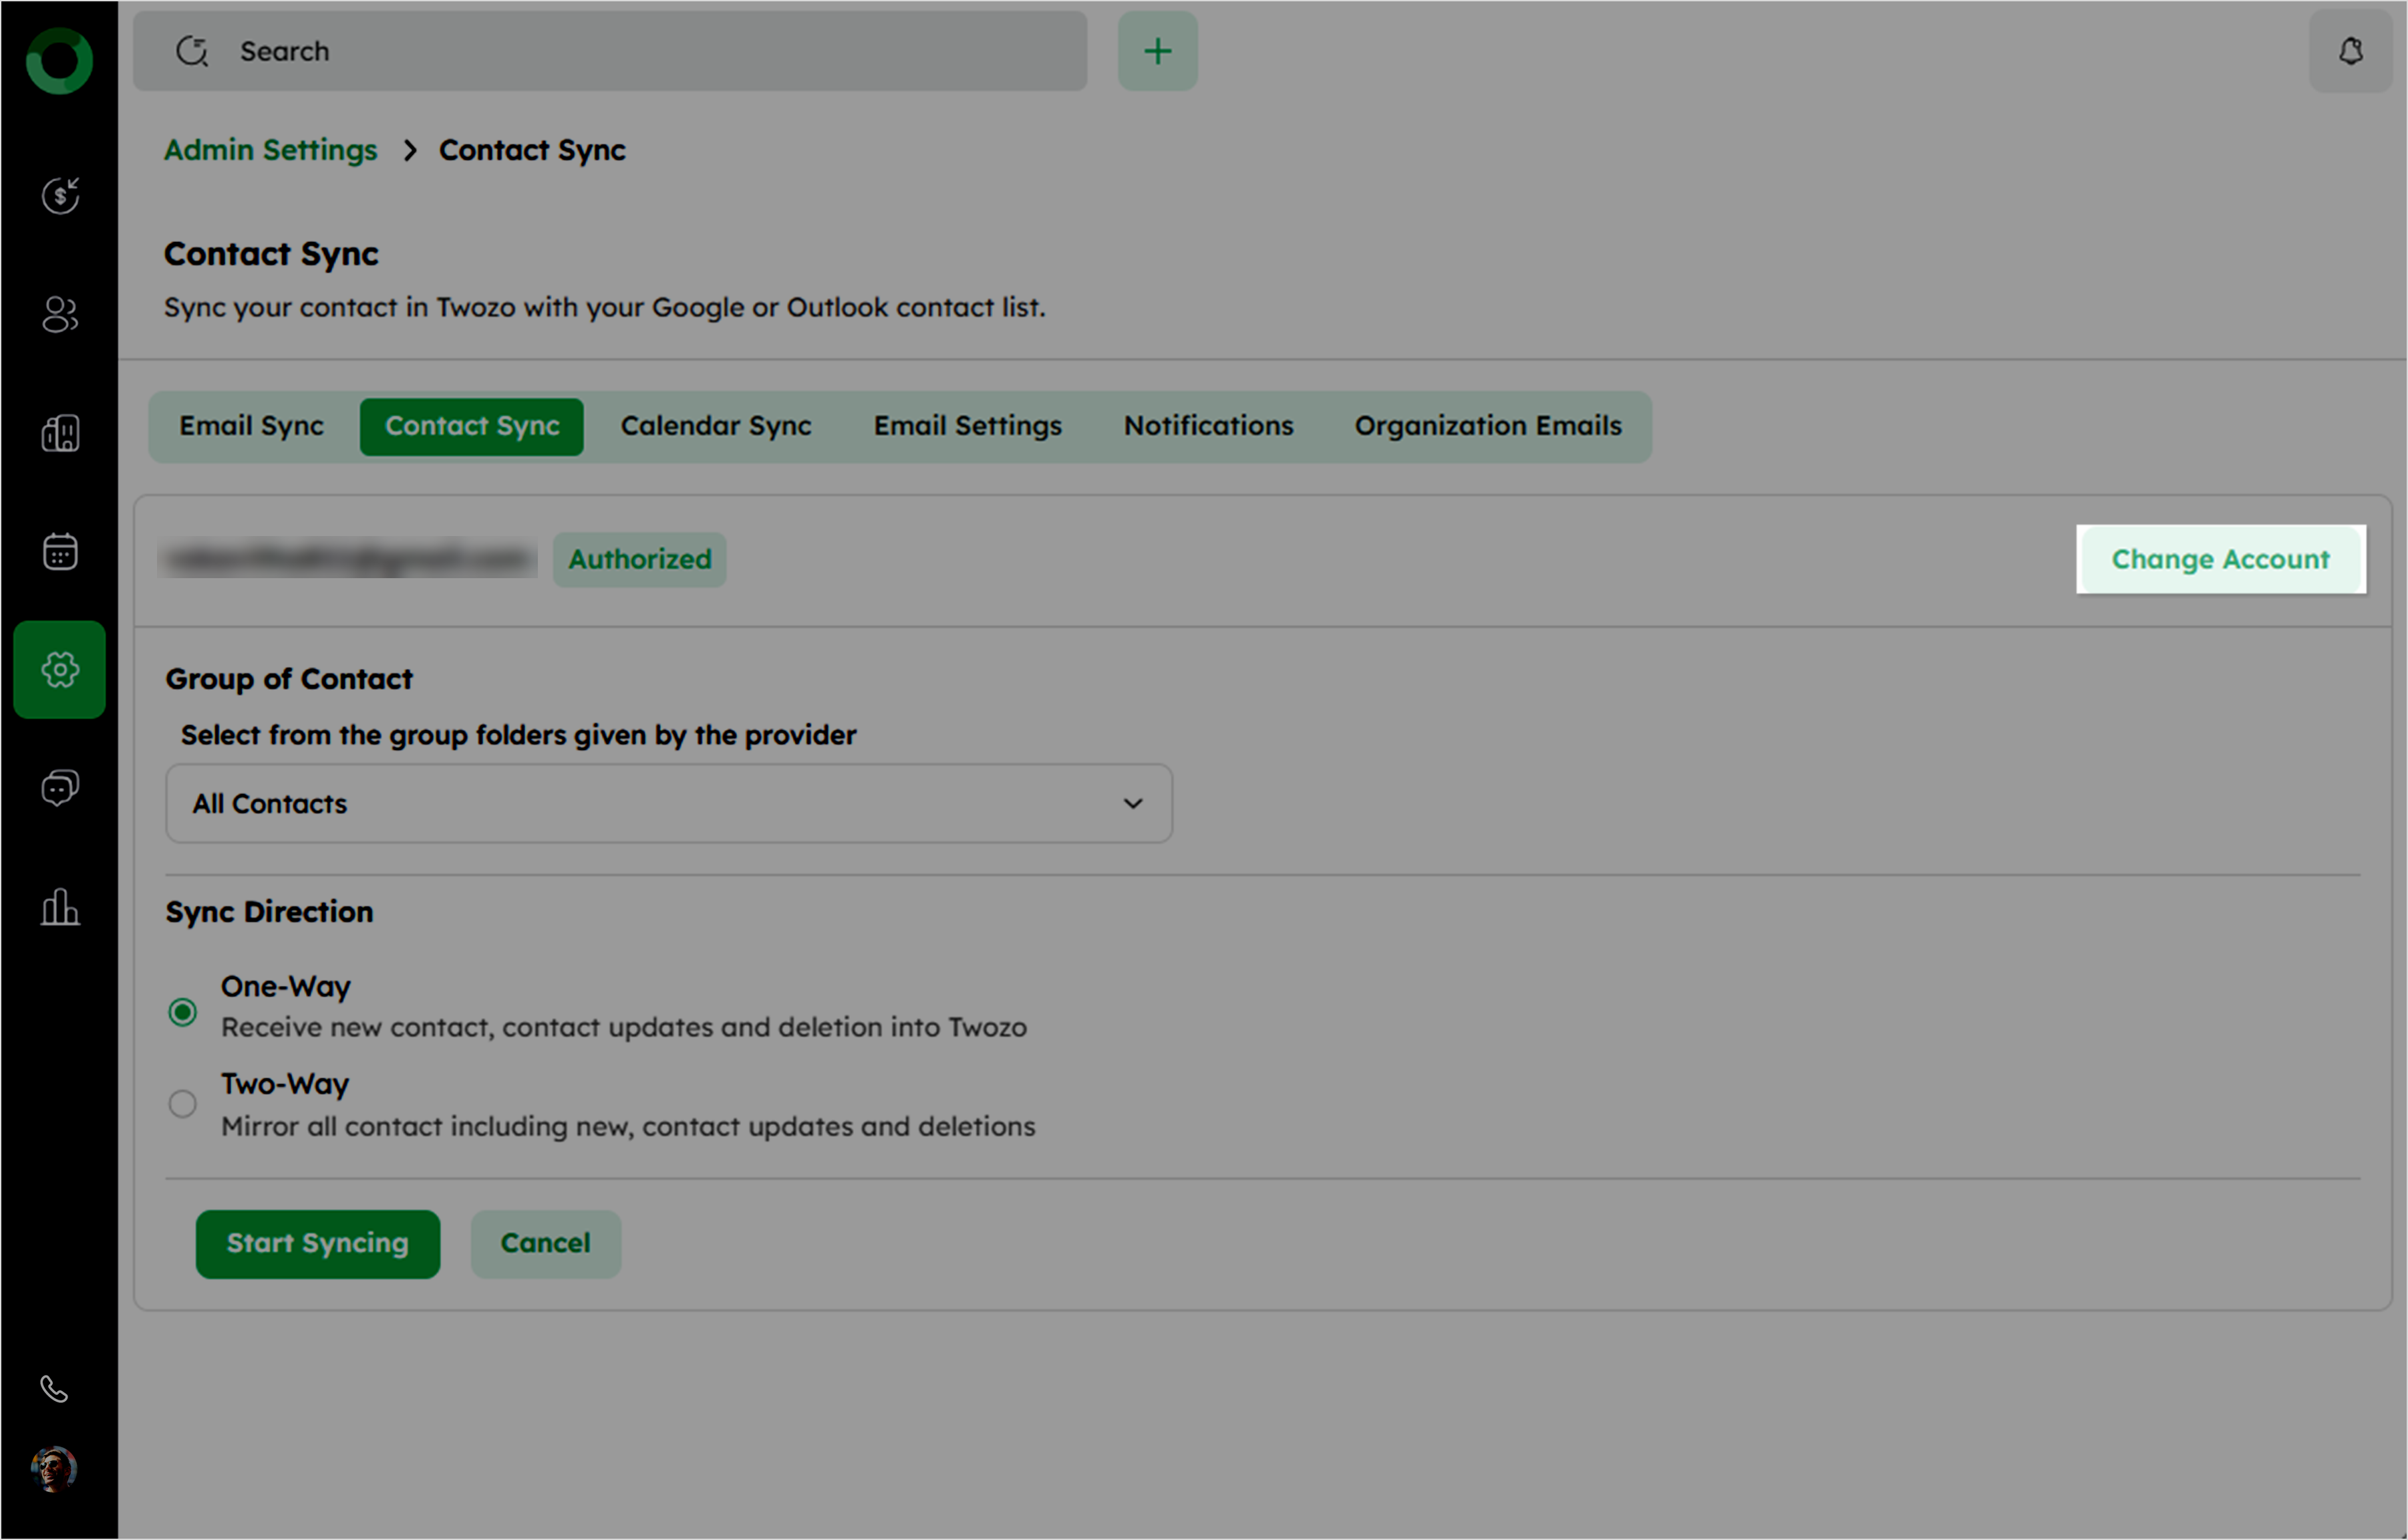Switch to the Email Settings tab
This screenshot has height=1540, width=2408.
tap(967, 426)
